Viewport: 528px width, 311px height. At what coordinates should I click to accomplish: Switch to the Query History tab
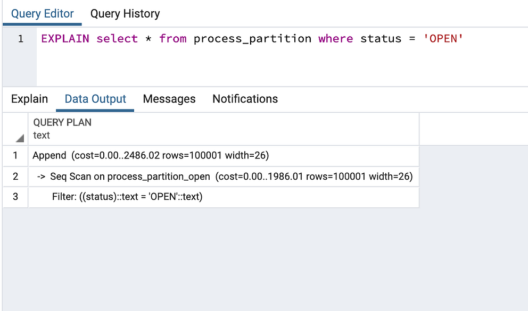pos(125,13)
